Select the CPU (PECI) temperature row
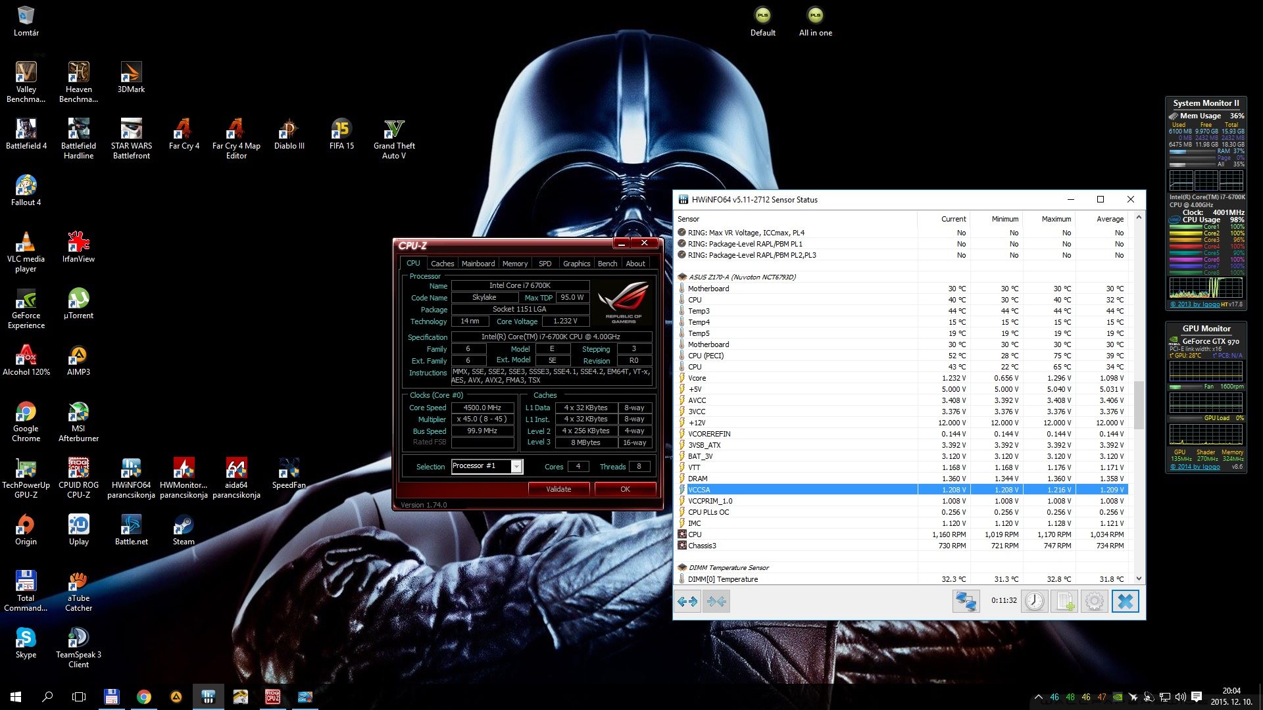The image size is (1263, 710). 902,356
